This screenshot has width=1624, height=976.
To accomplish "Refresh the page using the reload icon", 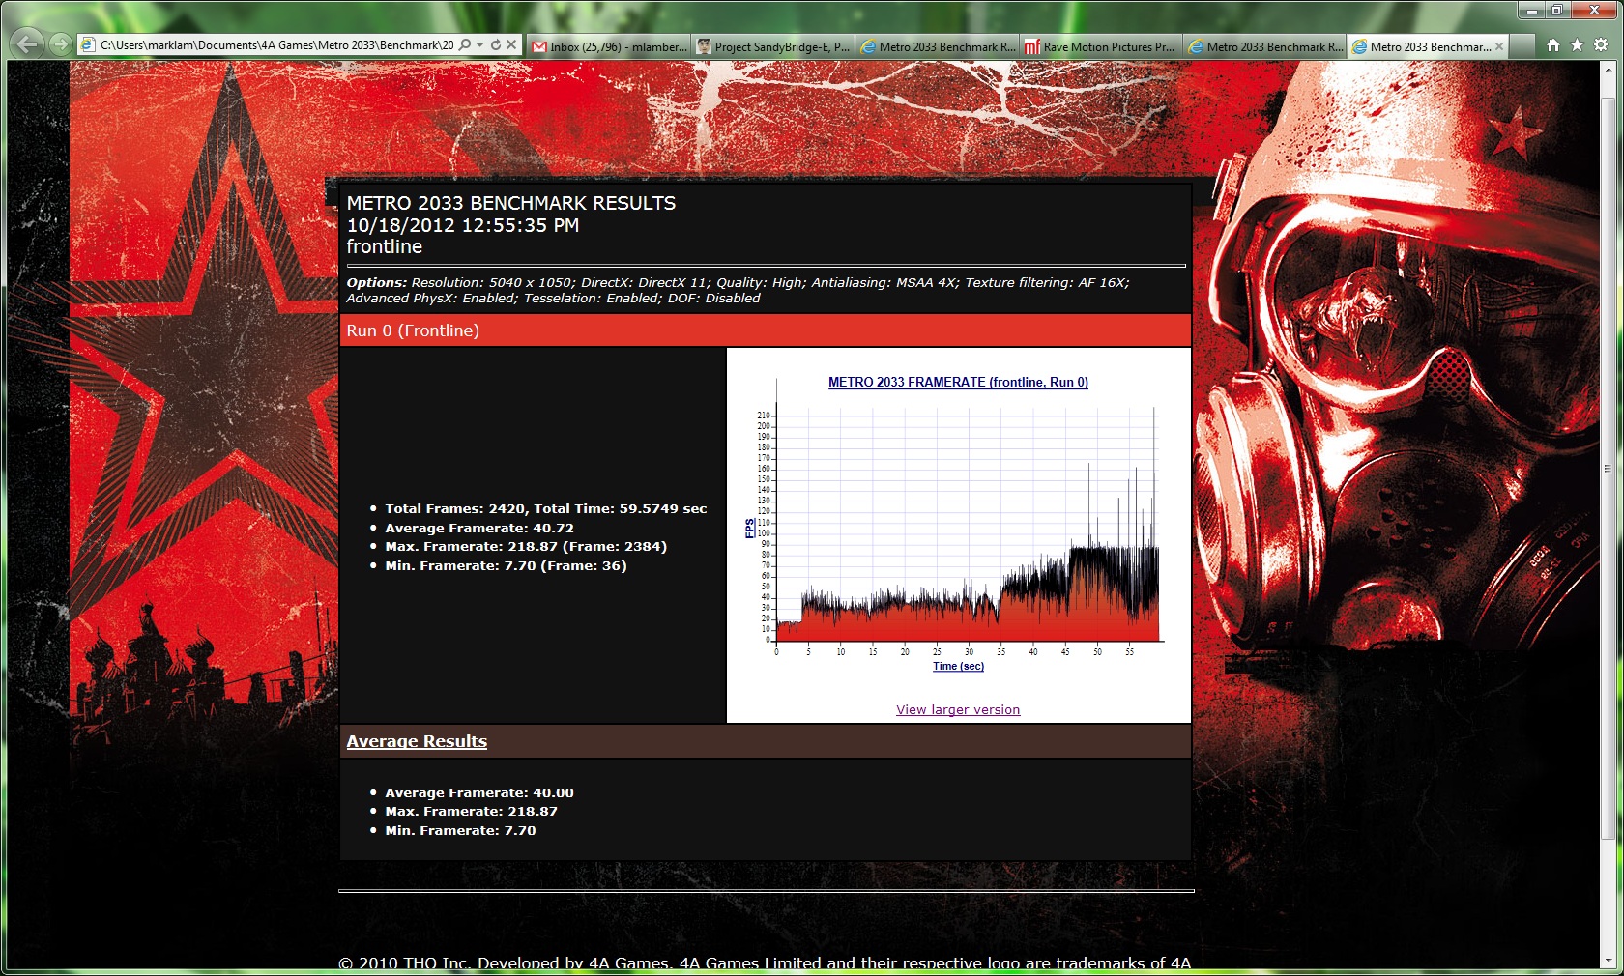I will pos(496,45).
